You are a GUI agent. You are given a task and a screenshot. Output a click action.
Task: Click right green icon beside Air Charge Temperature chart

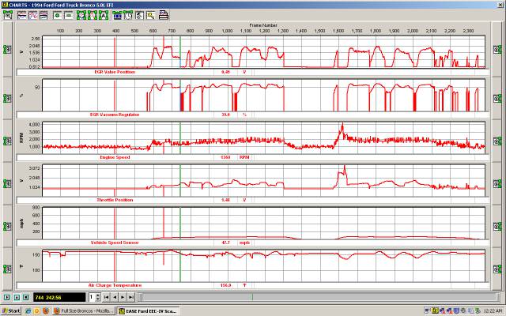point(497,269)
